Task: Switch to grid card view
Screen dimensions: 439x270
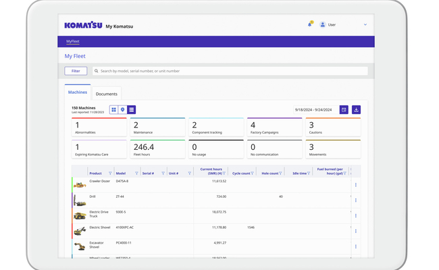Action: pyautogui.click(x=113, y=109)
